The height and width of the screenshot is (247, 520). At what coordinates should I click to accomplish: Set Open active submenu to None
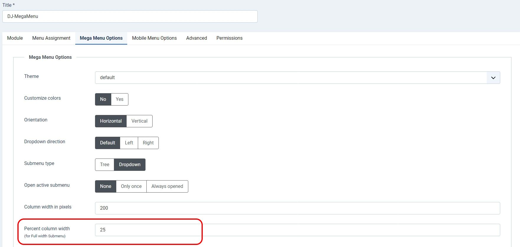click(x=106, y=186)
